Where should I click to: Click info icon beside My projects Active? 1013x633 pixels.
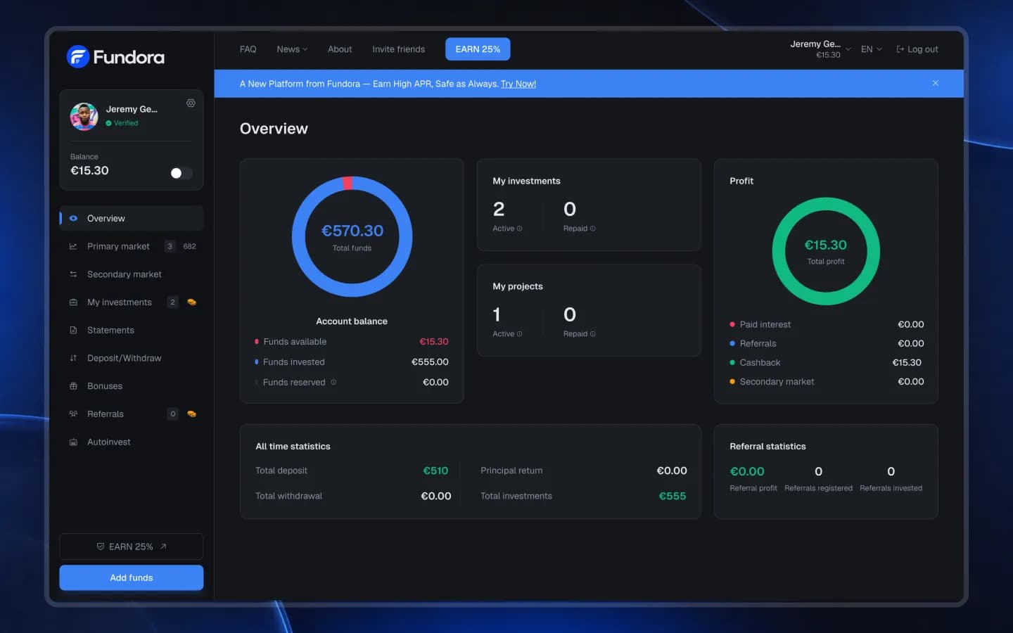click(x=520, y=334)
